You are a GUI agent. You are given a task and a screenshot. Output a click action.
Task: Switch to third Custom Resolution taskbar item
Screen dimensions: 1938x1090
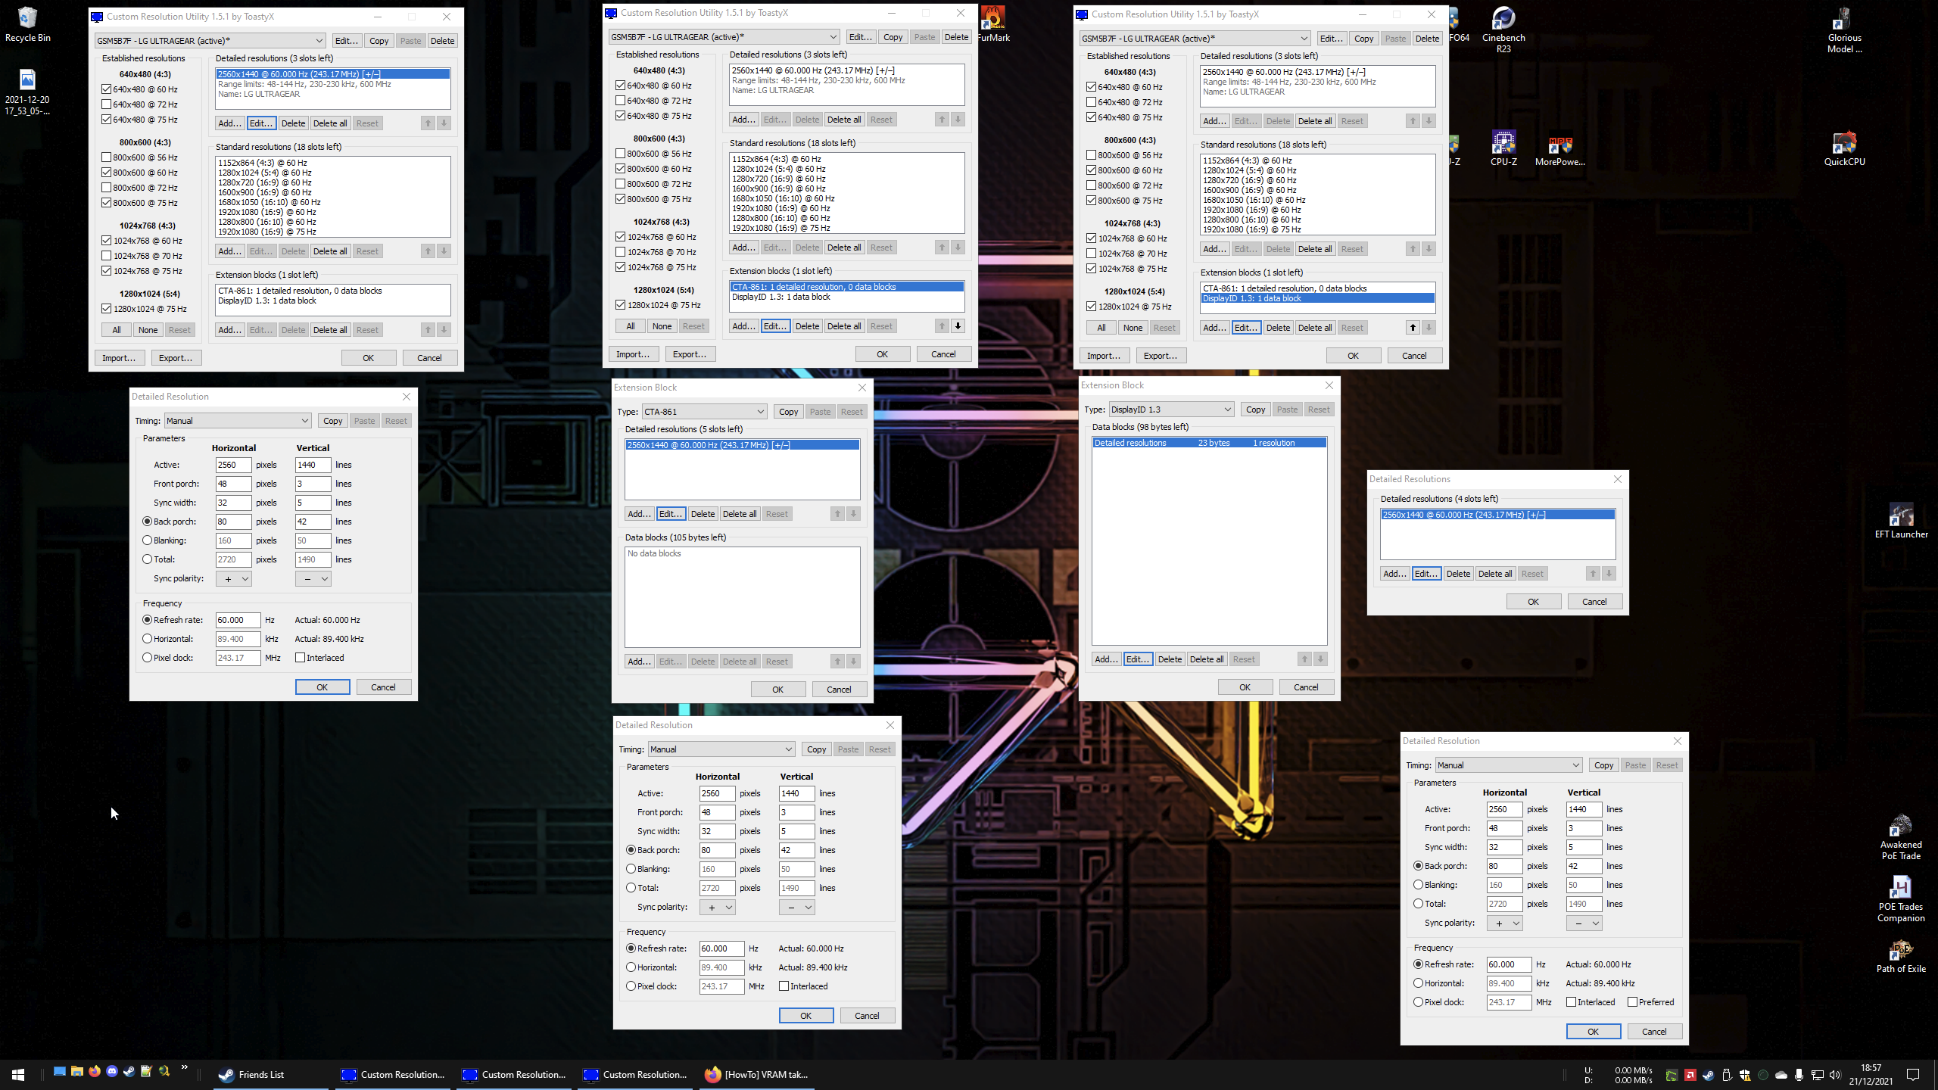tap(636, 1075)
